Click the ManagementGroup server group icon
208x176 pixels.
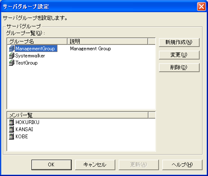tap(12, 49)
